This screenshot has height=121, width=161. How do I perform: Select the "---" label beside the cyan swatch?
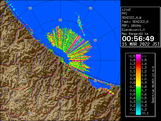tap(133, 113)
